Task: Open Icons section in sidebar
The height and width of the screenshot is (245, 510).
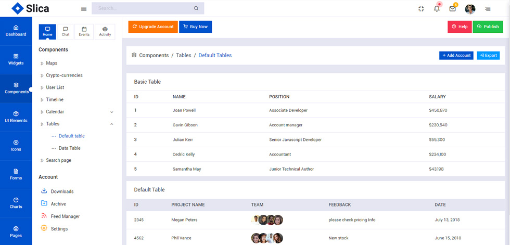Action: pyautogui.click(x=16, y=146)
